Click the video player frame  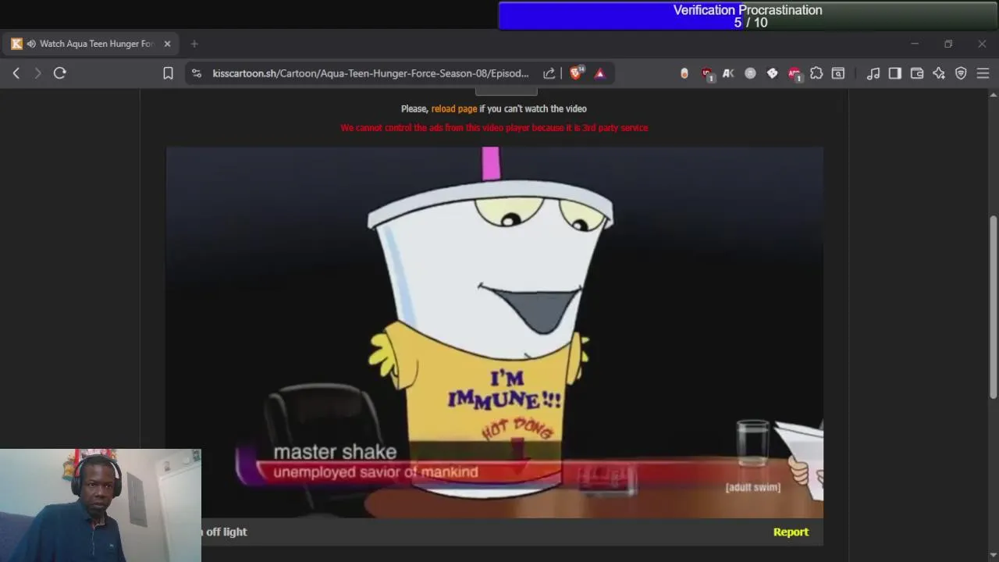click(x=495, y=332)
